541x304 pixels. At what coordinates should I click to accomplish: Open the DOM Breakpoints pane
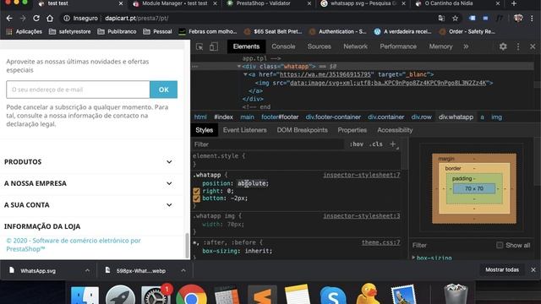(302, 130)
